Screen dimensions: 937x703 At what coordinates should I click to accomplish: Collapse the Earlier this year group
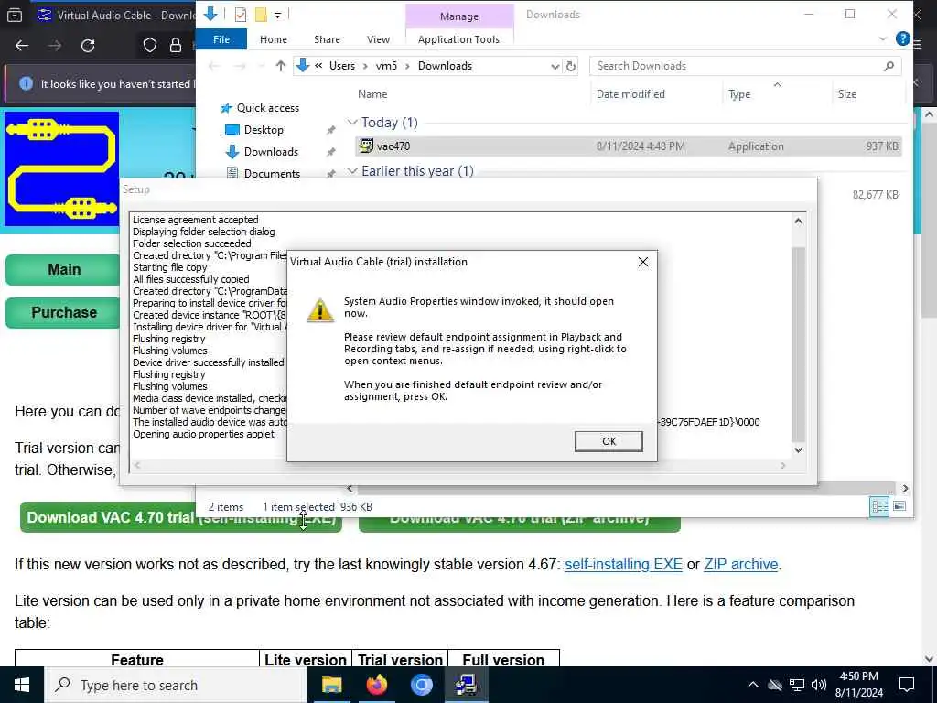click(x=352, y=171)
